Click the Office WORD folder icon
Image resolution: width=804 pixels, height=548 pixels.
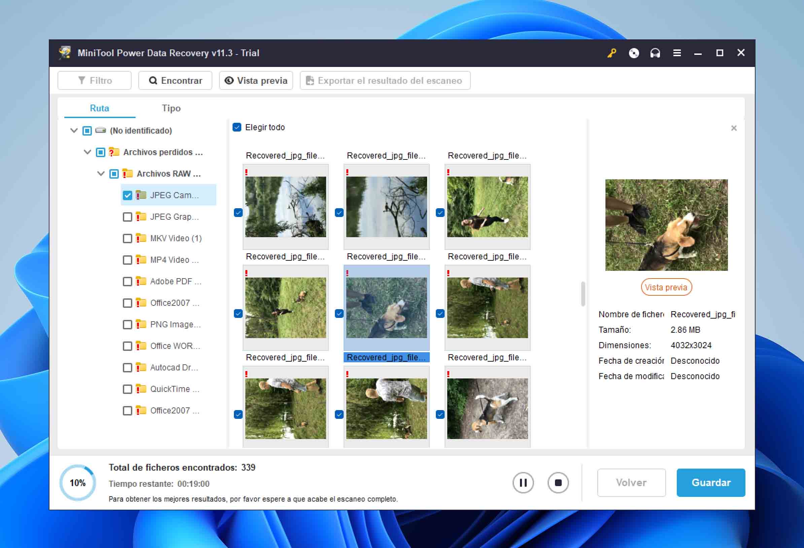(140, 346)
